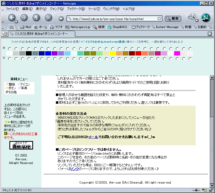This screenshot has height=193, width=215.
Task: Select background radio above the navy swatch
Action: click(x=42, y=49)
